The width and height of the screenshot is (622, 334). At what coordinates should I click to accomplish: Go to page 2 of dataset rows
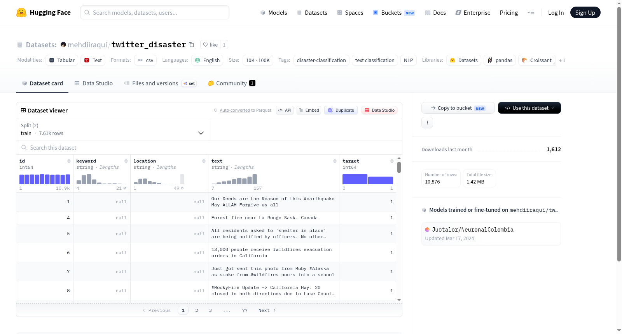pyautogui.click(x=197, y=310)
